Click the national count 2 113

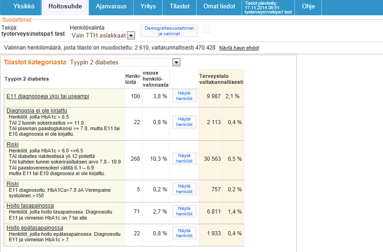point(214,122)
